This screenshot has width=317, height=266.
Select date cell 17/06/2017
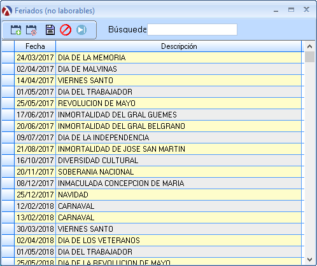point(35,115)
